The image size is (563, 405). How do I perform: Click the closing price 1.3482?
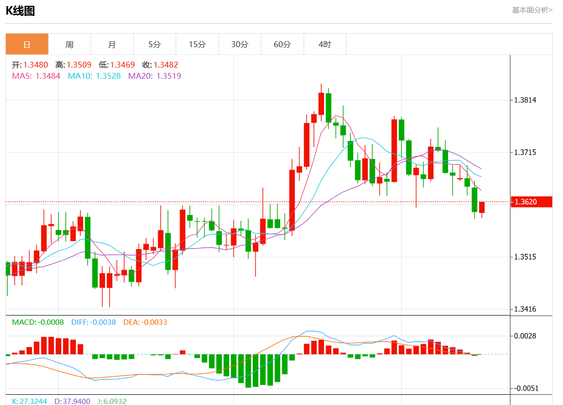[166, 65]
